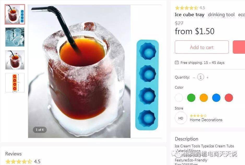Screen dimensions: 245x165
Task: Open the orange tray dimensions thumbnail
Action: (x=15, y=83)
